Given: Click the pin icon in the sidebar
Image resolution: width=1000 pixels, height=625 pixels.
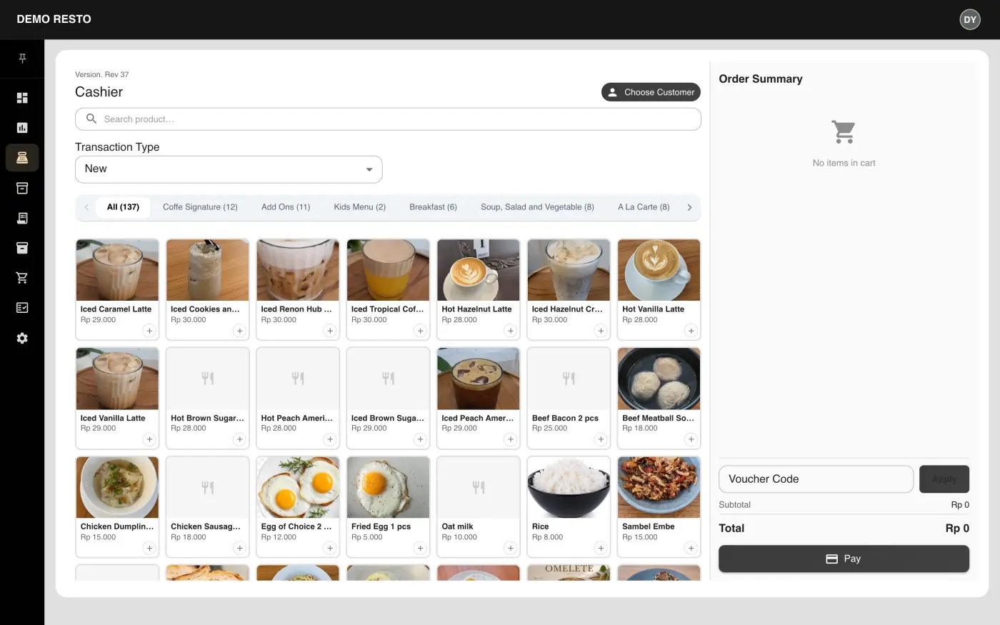Looking at the screenshot, I should tap(22, 59).
